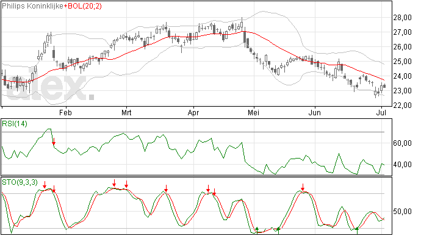This screenshot has height=236, width=421.
Task: Click the Philips Koninklijke chart title
Action: click(x=33, y=6)
